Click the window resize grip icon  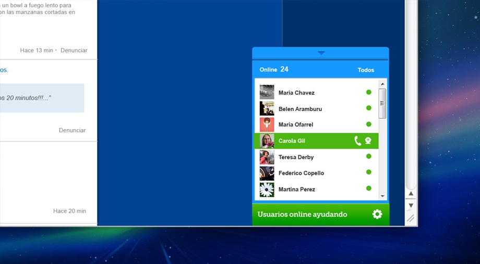pyautogui.click(x=411, y=219)
